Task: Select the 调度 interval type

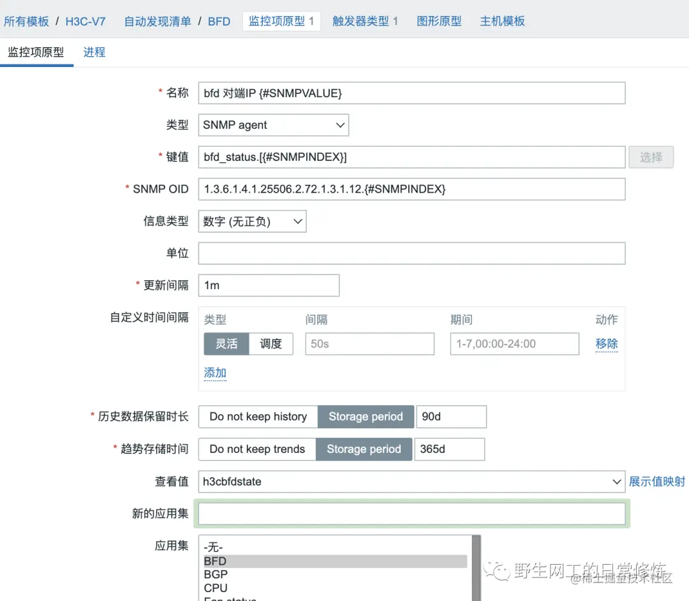Action: (x=270, y=344)
